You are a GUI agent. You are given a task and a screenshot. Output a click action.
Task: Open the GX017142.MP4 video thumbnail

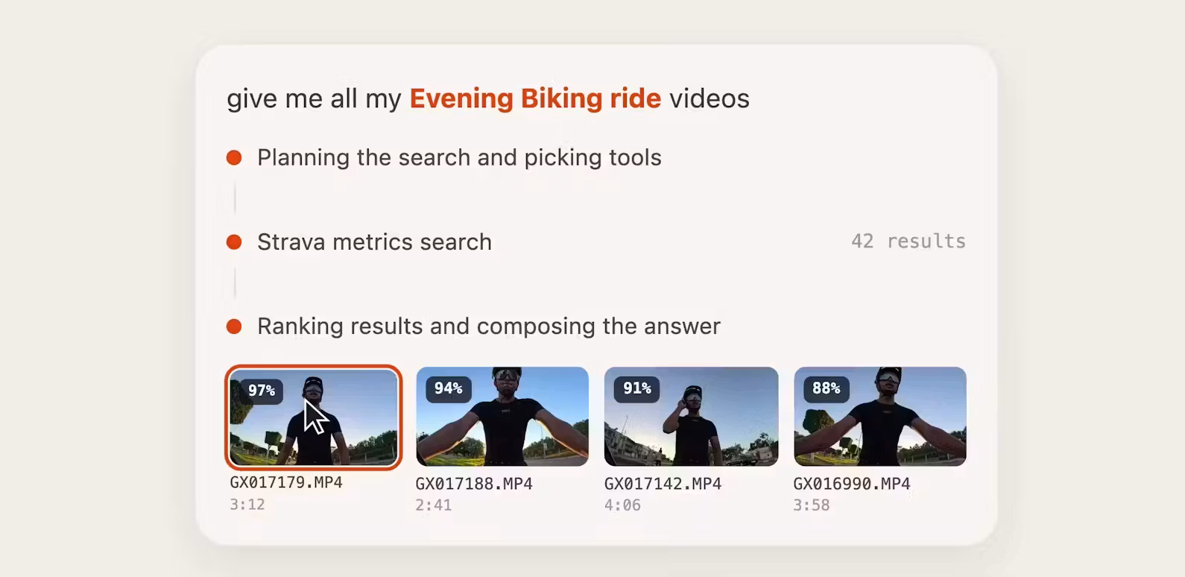click(691, 416)
